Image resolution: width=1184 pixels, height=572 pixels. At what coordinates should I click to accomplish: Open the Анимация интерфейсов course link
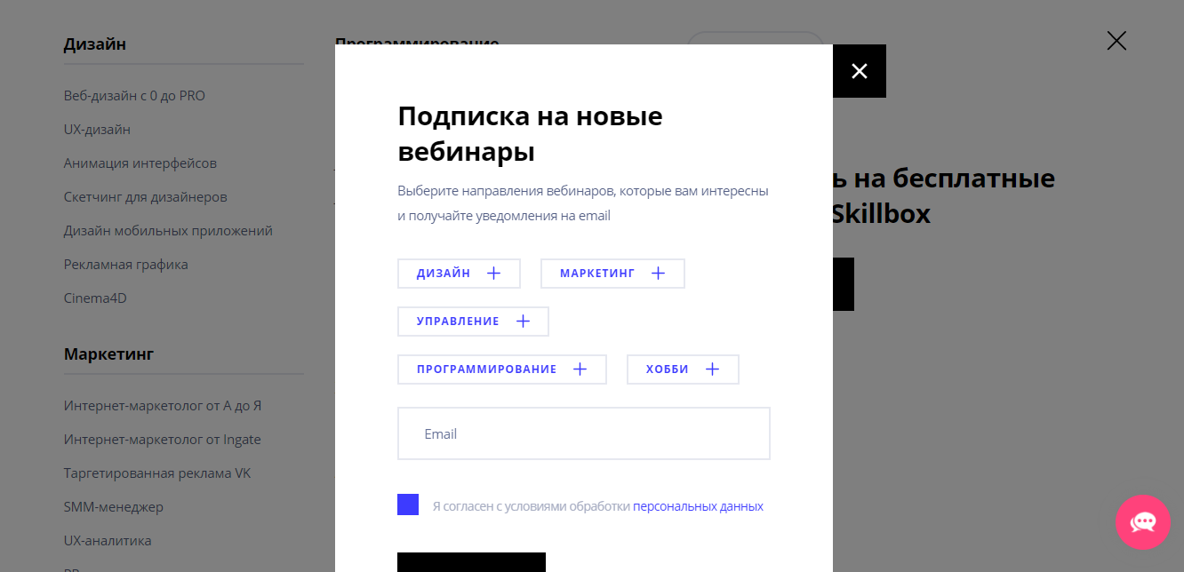(138, 163)
